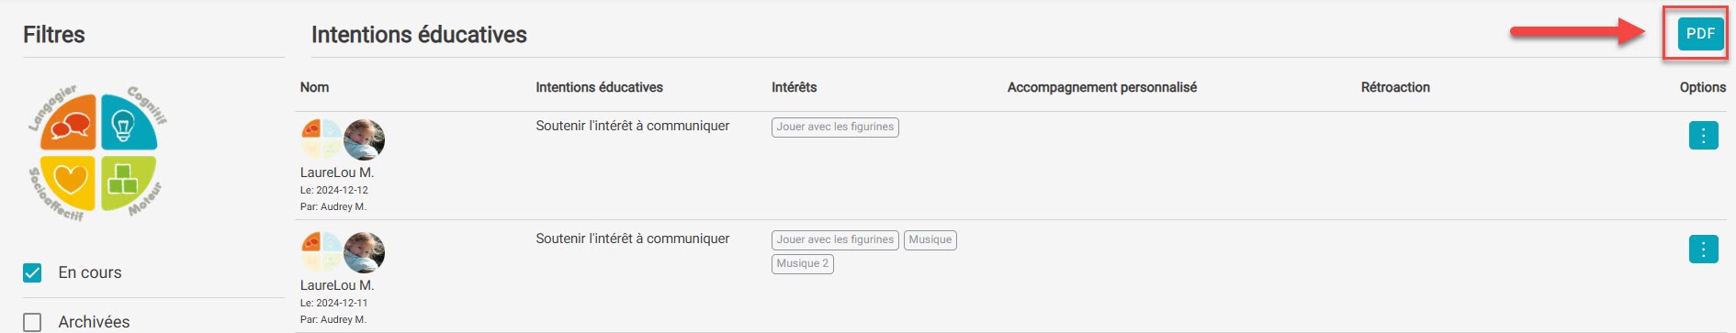The height and width of the screenshot is (333, 1736).
Task: Click the Intérêts column header
Action: [x=794, y=87]
